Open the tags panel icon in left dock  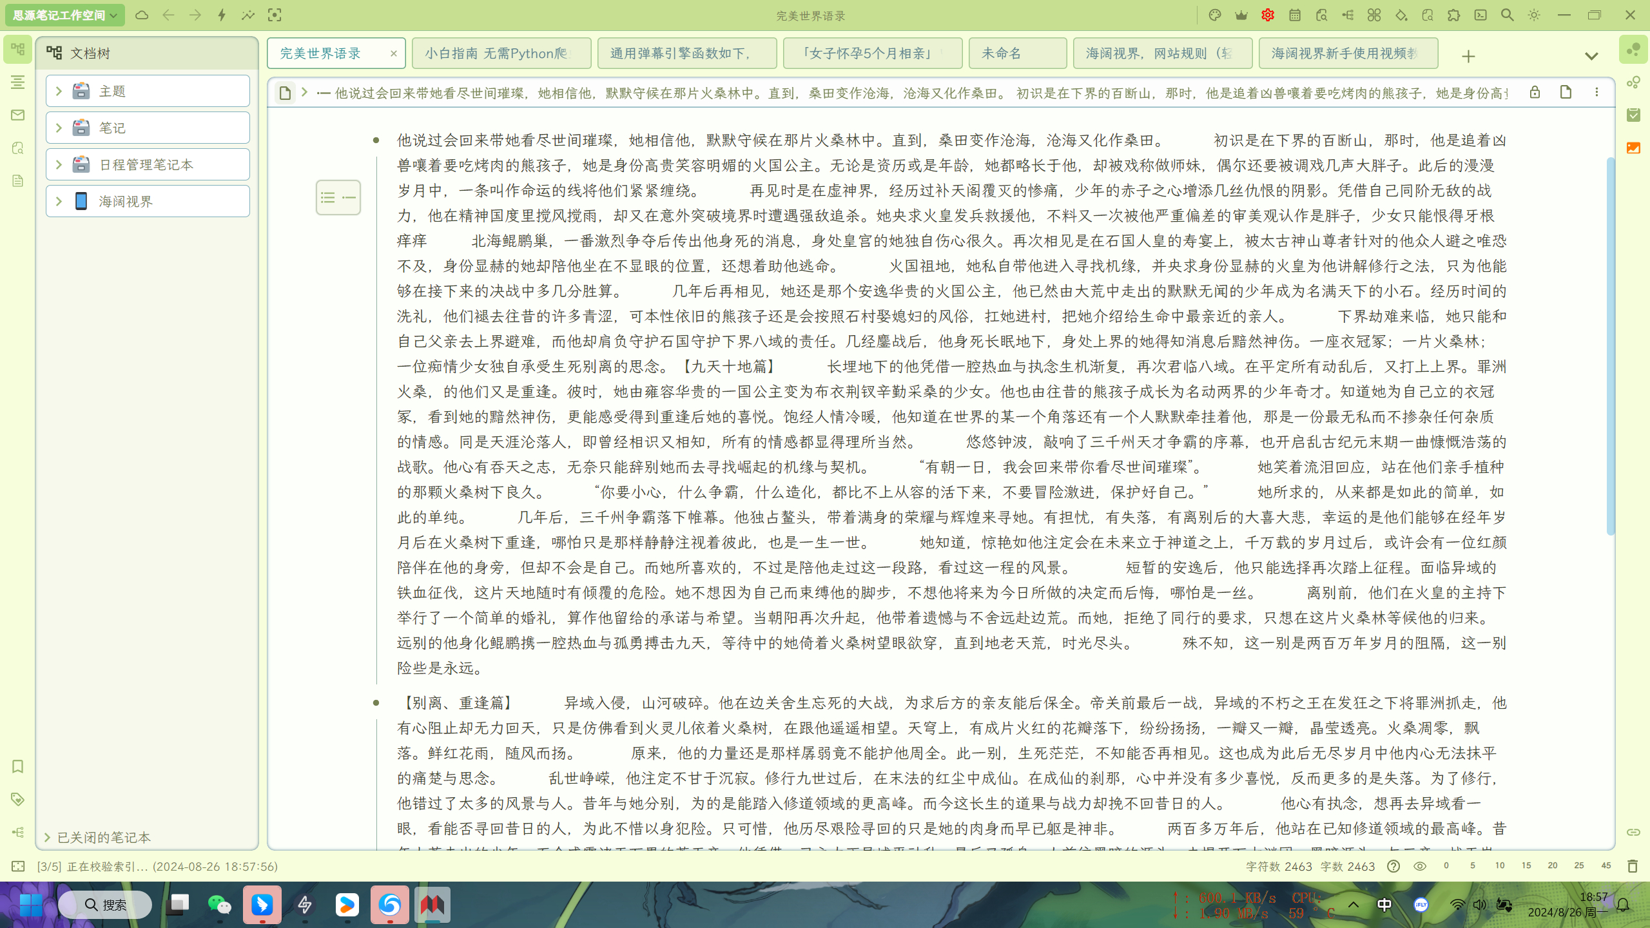tap(17, 800)
